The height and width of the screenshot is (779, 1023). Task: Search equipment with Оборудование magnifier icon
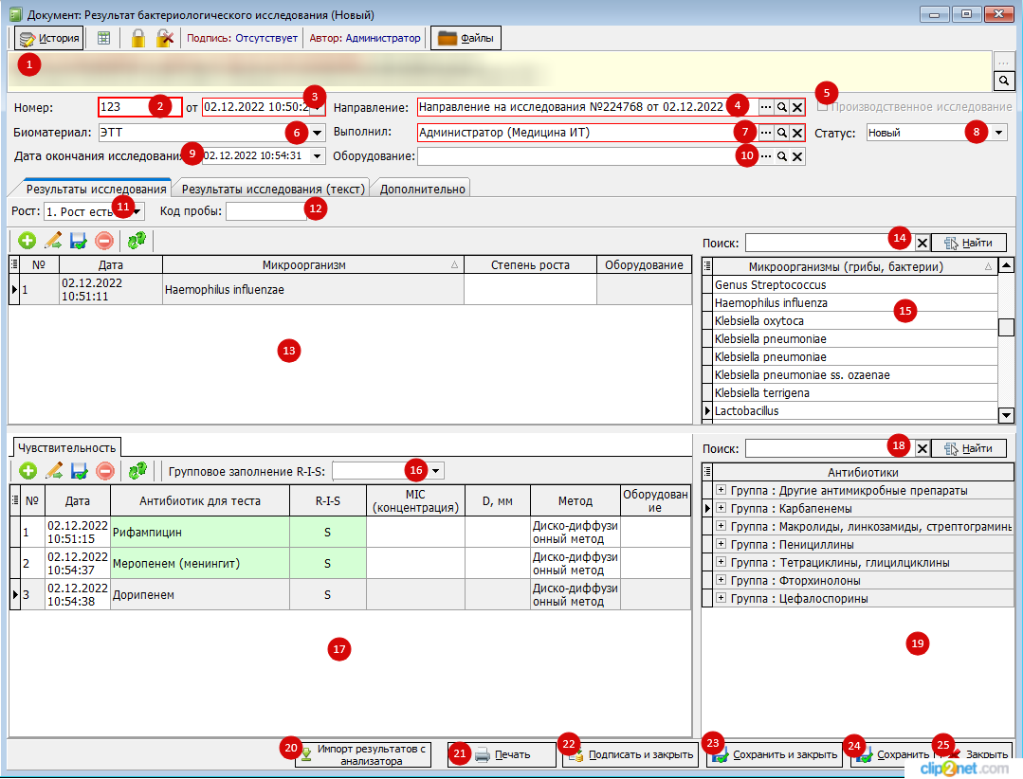pos(781,156)
